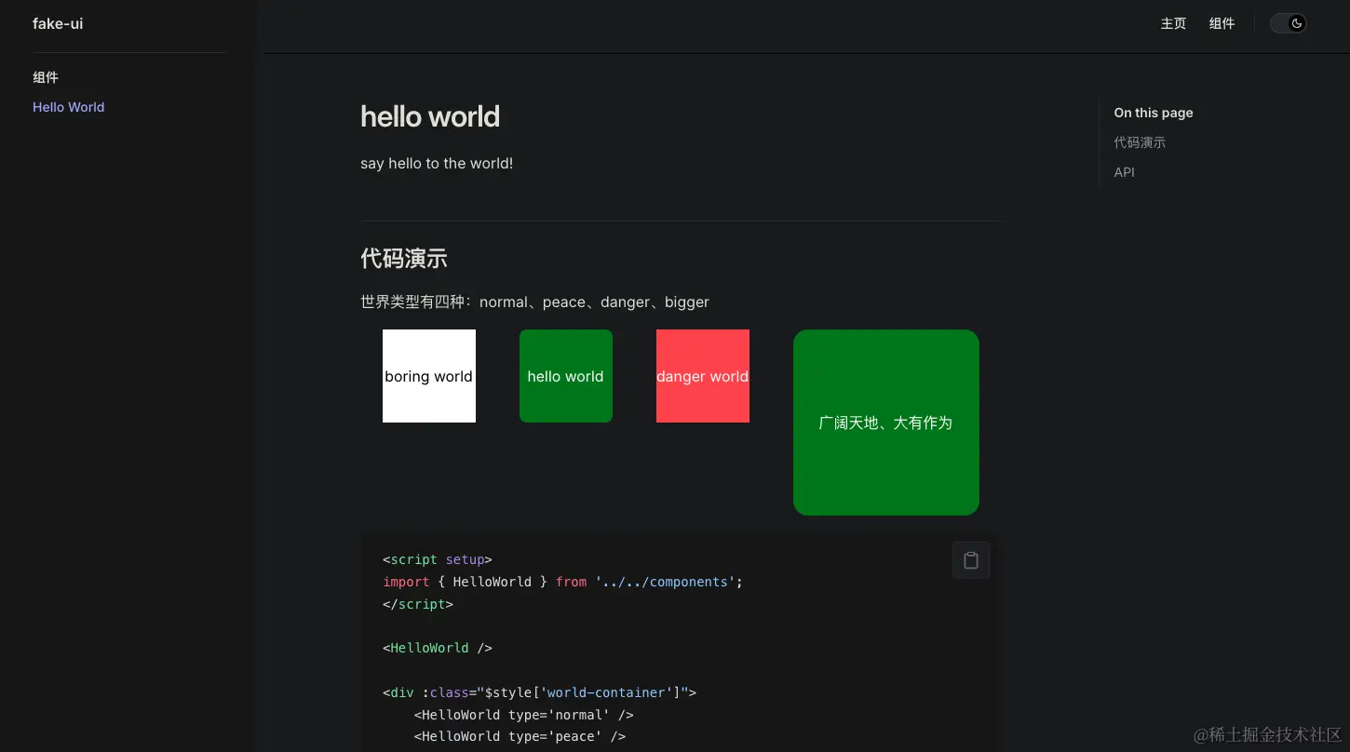Click the green hello world box
1350x752 pixels.
point(566,376)
